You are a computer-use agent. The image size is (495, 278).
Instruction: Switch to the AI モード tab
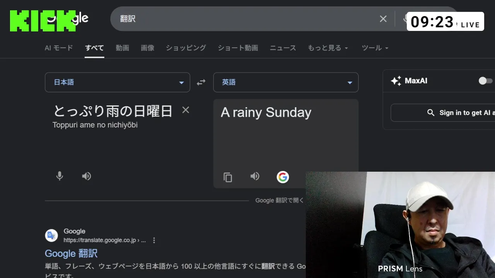(x=59, y=48)
